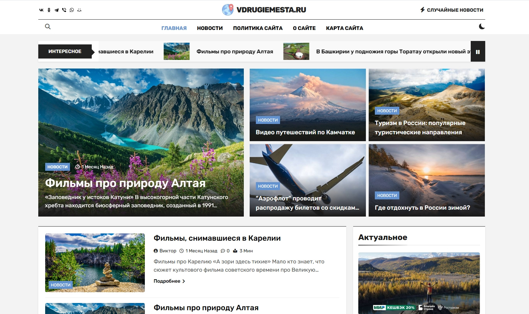Click the WhatsApp icon in header
Image resolution: width=529 pixels, height=314 pixels.
(72, 10)
